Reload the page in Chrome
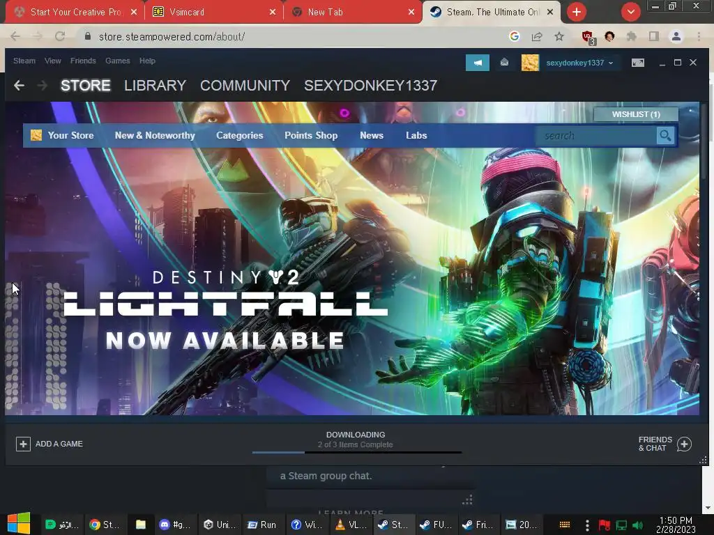Screen dimensions: 714x535 [60, 36]
